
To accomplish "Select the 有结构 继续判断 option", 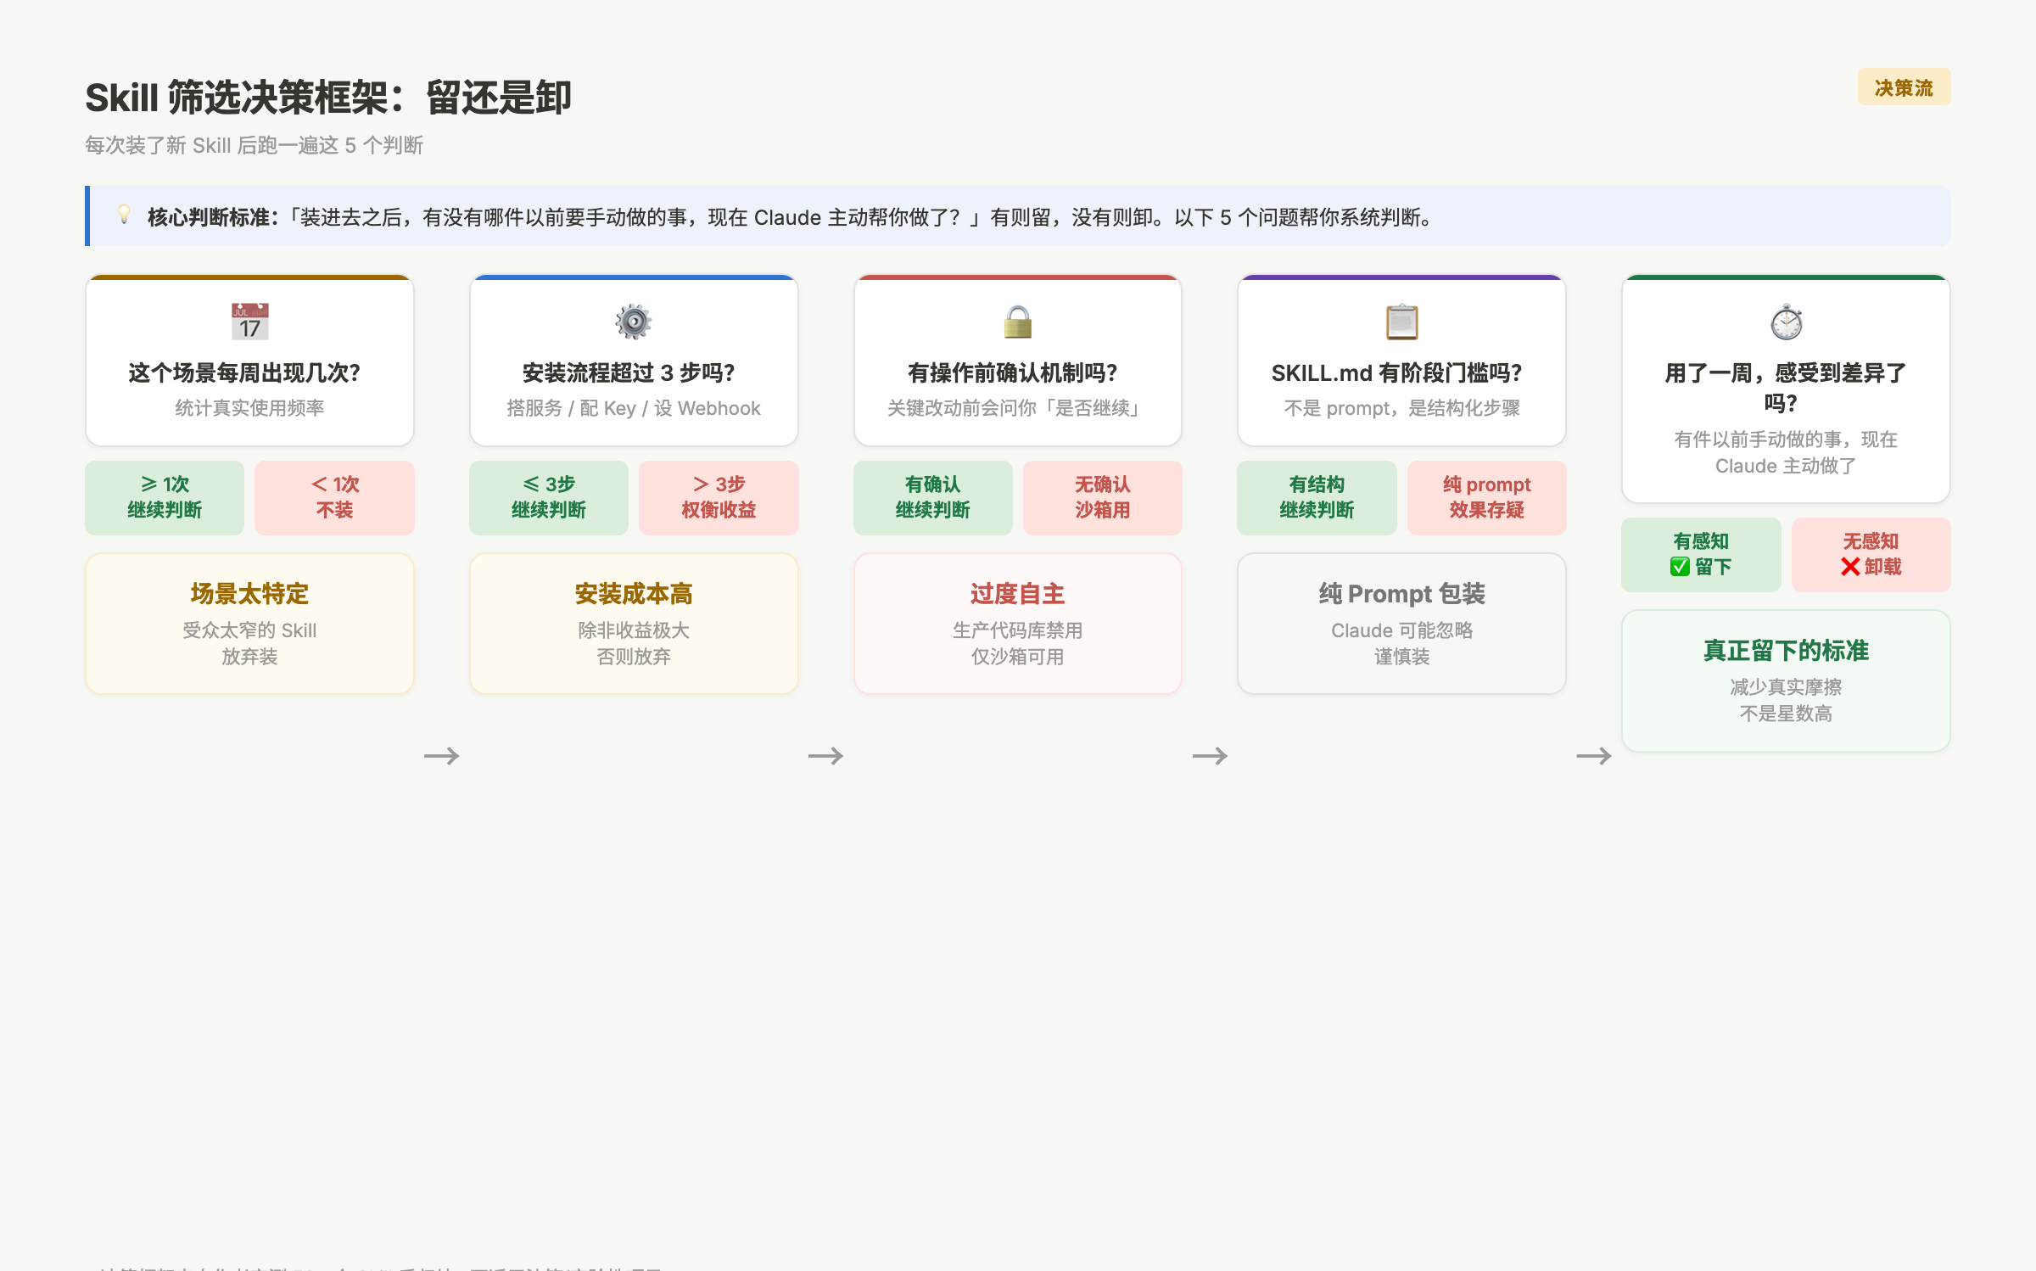I will 1317,497.
